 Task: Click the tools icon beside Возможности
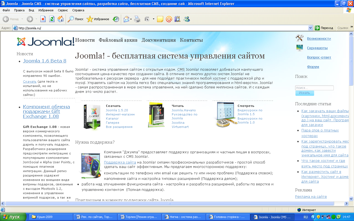[x=299, y=38]
